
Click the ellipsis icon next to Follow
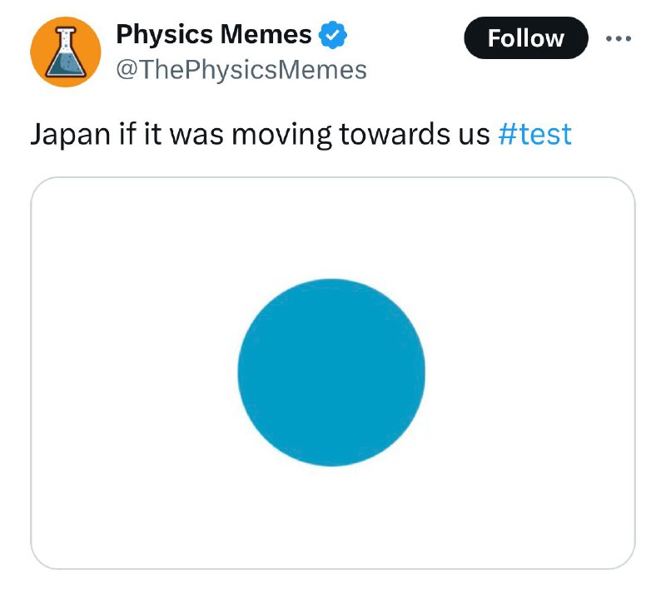(619, 38)
